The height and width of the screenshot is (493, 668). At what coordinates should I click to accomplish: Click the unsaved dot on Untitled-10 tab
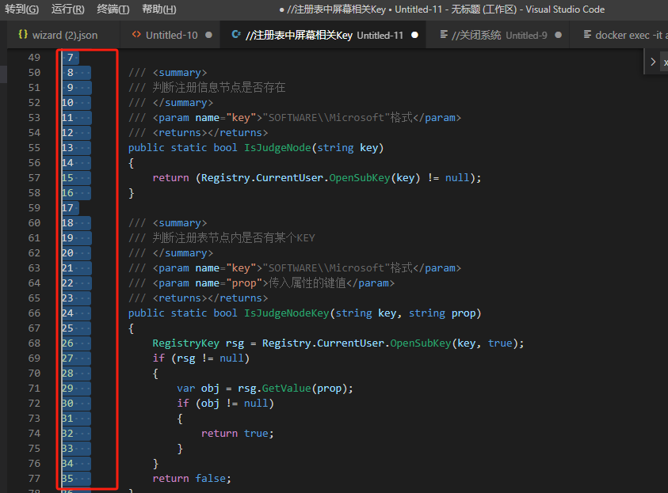tap(208, 35)
